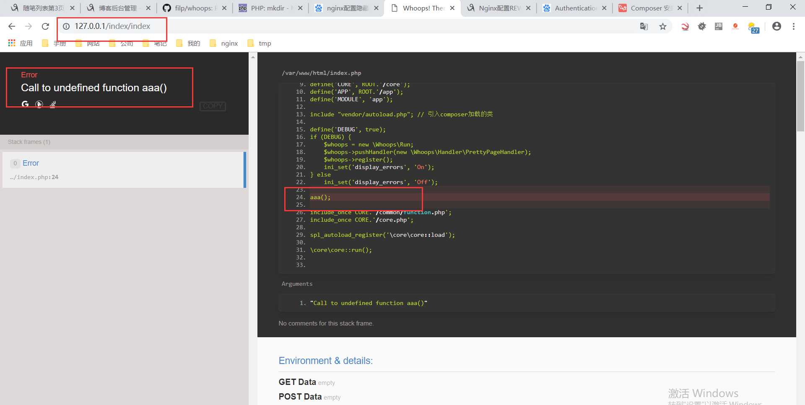Close the PHP: mkdir tab
Viewport: 805px width, 405px height.
[300, 8]
